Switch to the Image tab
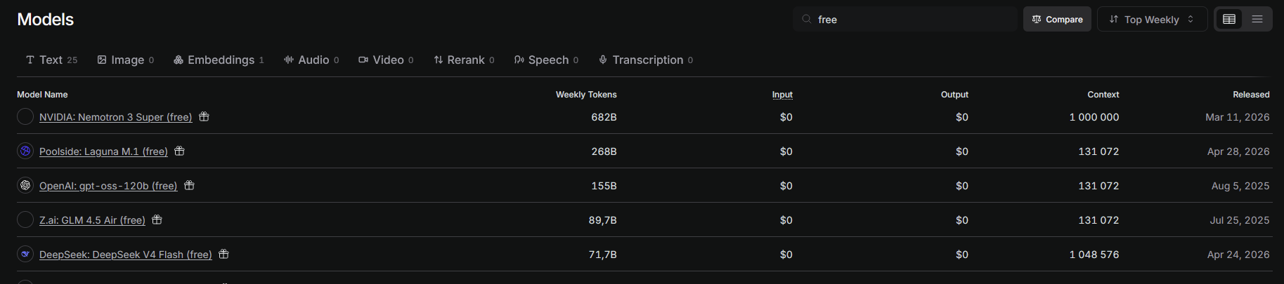Image resolution: width=1284 pixels, height=284 pixels. (x=125, y=60)
